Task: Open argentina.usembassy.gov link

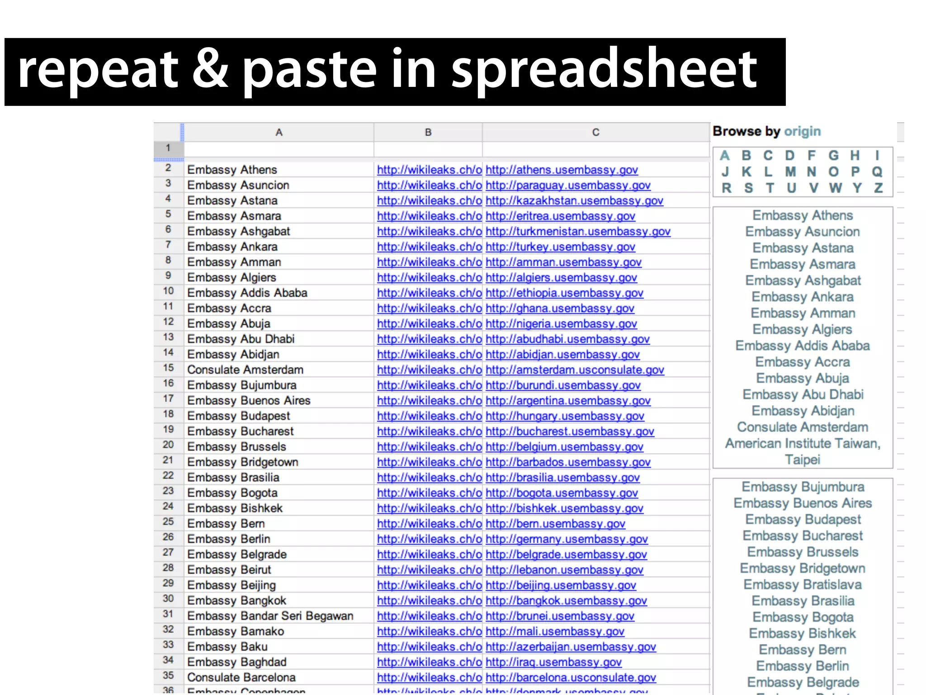Action: 568,400
